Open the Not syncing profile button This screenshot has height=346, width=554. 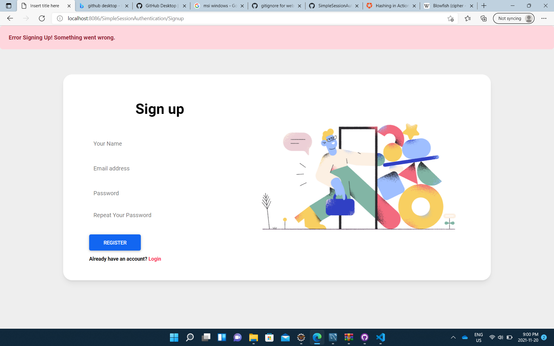[x=514, y=18]
